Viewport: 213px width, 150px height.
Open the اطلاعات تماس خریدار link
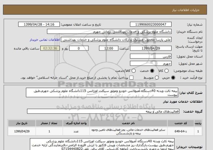coord(45,40)
